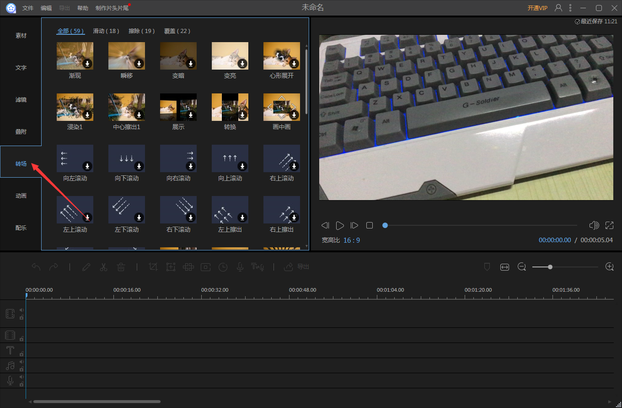Mute the music track speaker icon

tap(21, 362)
